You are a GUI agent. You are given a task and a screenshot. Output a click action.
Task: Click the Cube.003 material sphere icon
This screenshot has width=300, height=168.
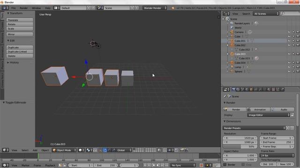tap(256, 58)
